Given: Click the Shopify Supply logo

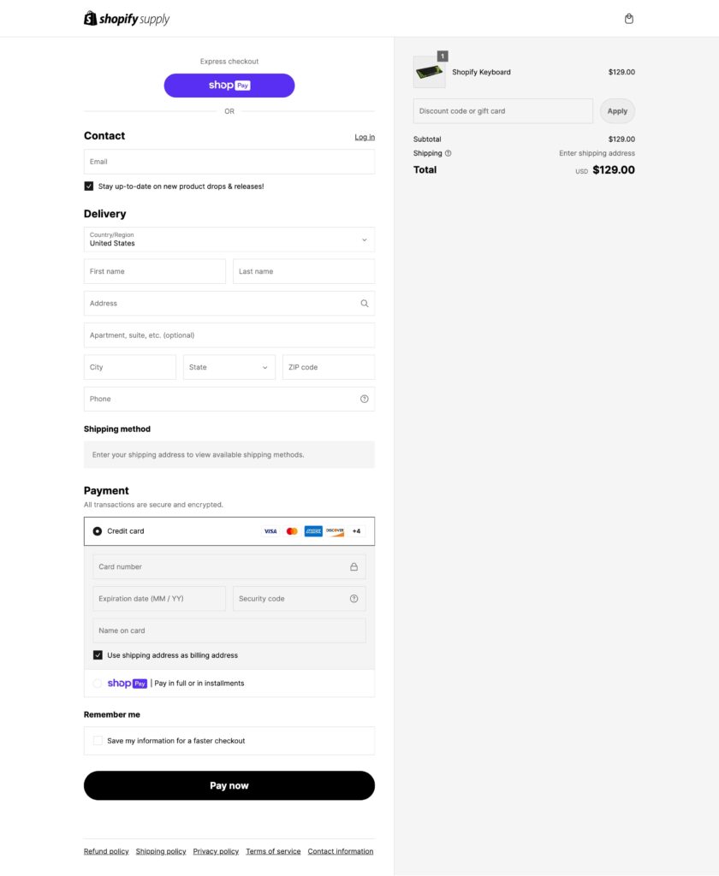Looking at the screenshot, I should (126, 18).
